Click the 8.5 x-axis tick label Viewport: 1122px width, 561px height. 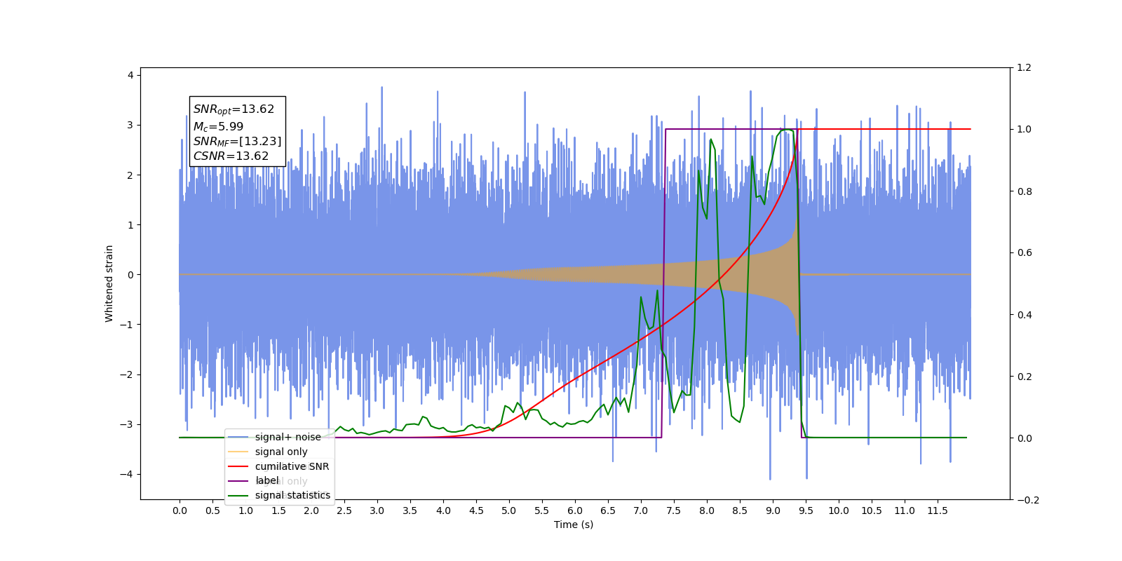[x=740, y=511]
